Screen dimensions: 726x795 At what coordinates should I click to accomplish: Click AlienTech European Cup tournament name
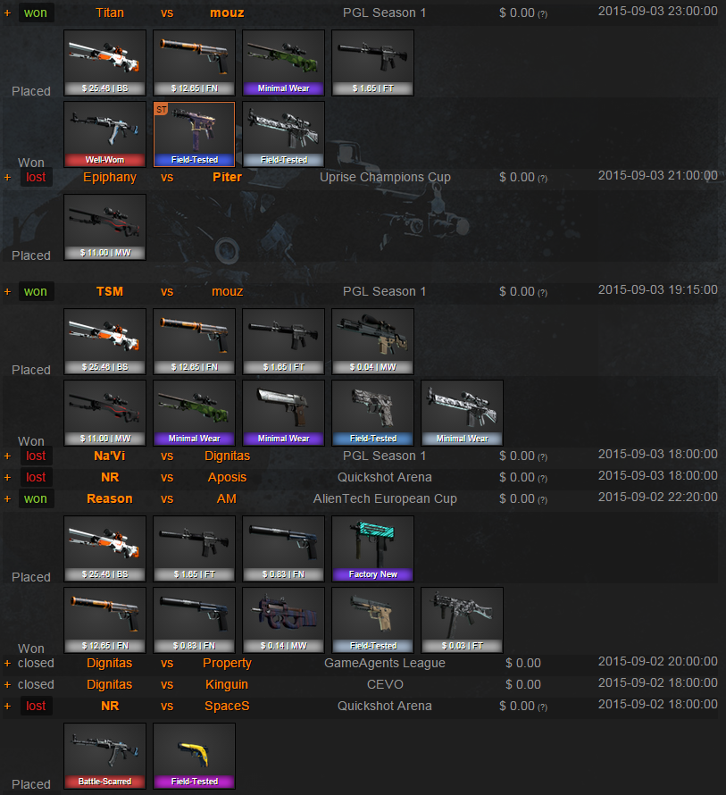385,499
